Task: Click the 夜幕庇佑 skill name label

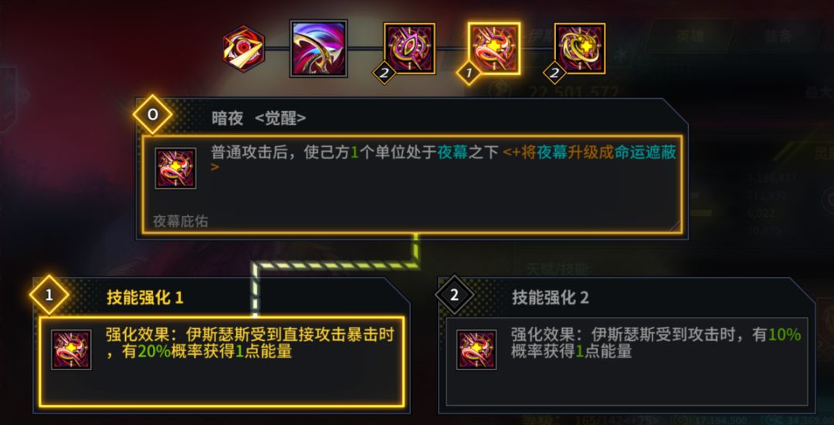Action: (180, 221)
